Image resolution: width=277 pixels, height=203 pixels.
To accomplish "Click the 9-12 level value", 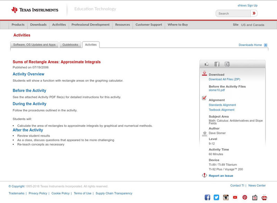I will (x=212, y=144).
